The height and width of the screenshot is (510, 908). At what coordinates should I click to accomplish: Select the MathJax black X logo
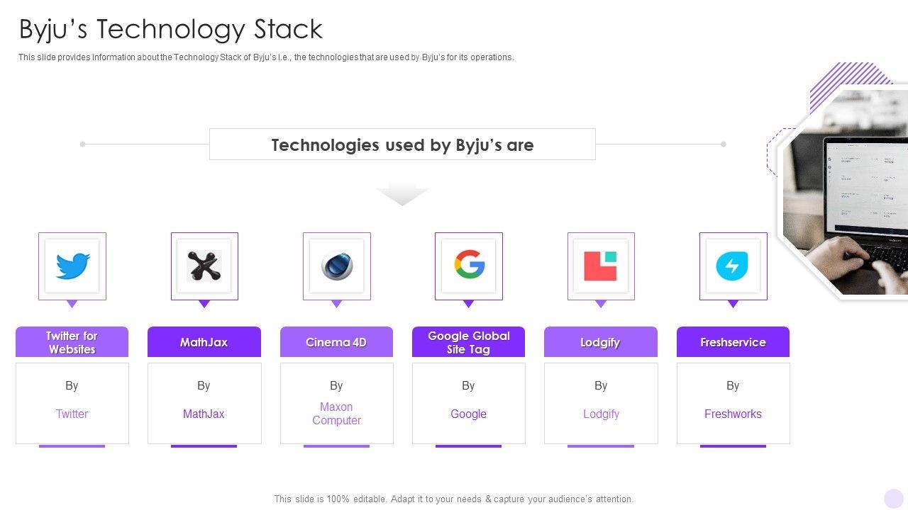[x=204, y=266]
